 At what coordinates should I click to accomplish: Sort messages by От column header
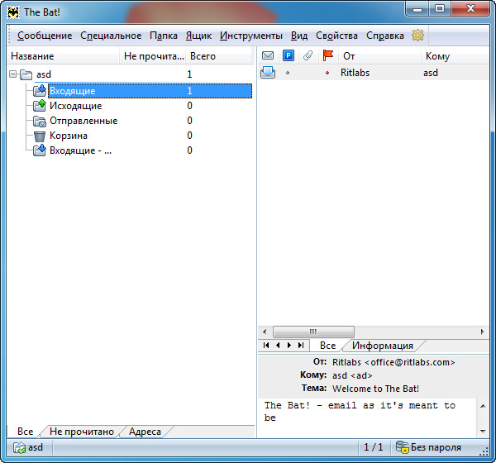click(x=379, y=56)
